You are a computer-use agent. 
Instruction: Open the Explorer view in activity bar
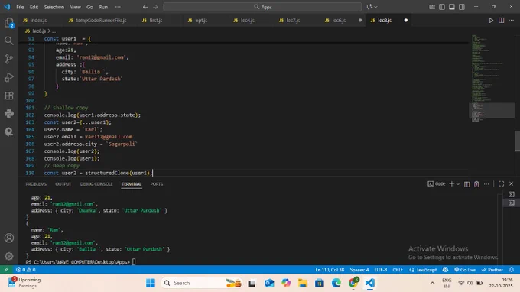pos(9,22)
